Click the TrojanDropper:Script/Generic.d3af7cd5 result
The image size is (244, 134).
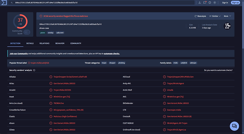(x=70, y=77)
